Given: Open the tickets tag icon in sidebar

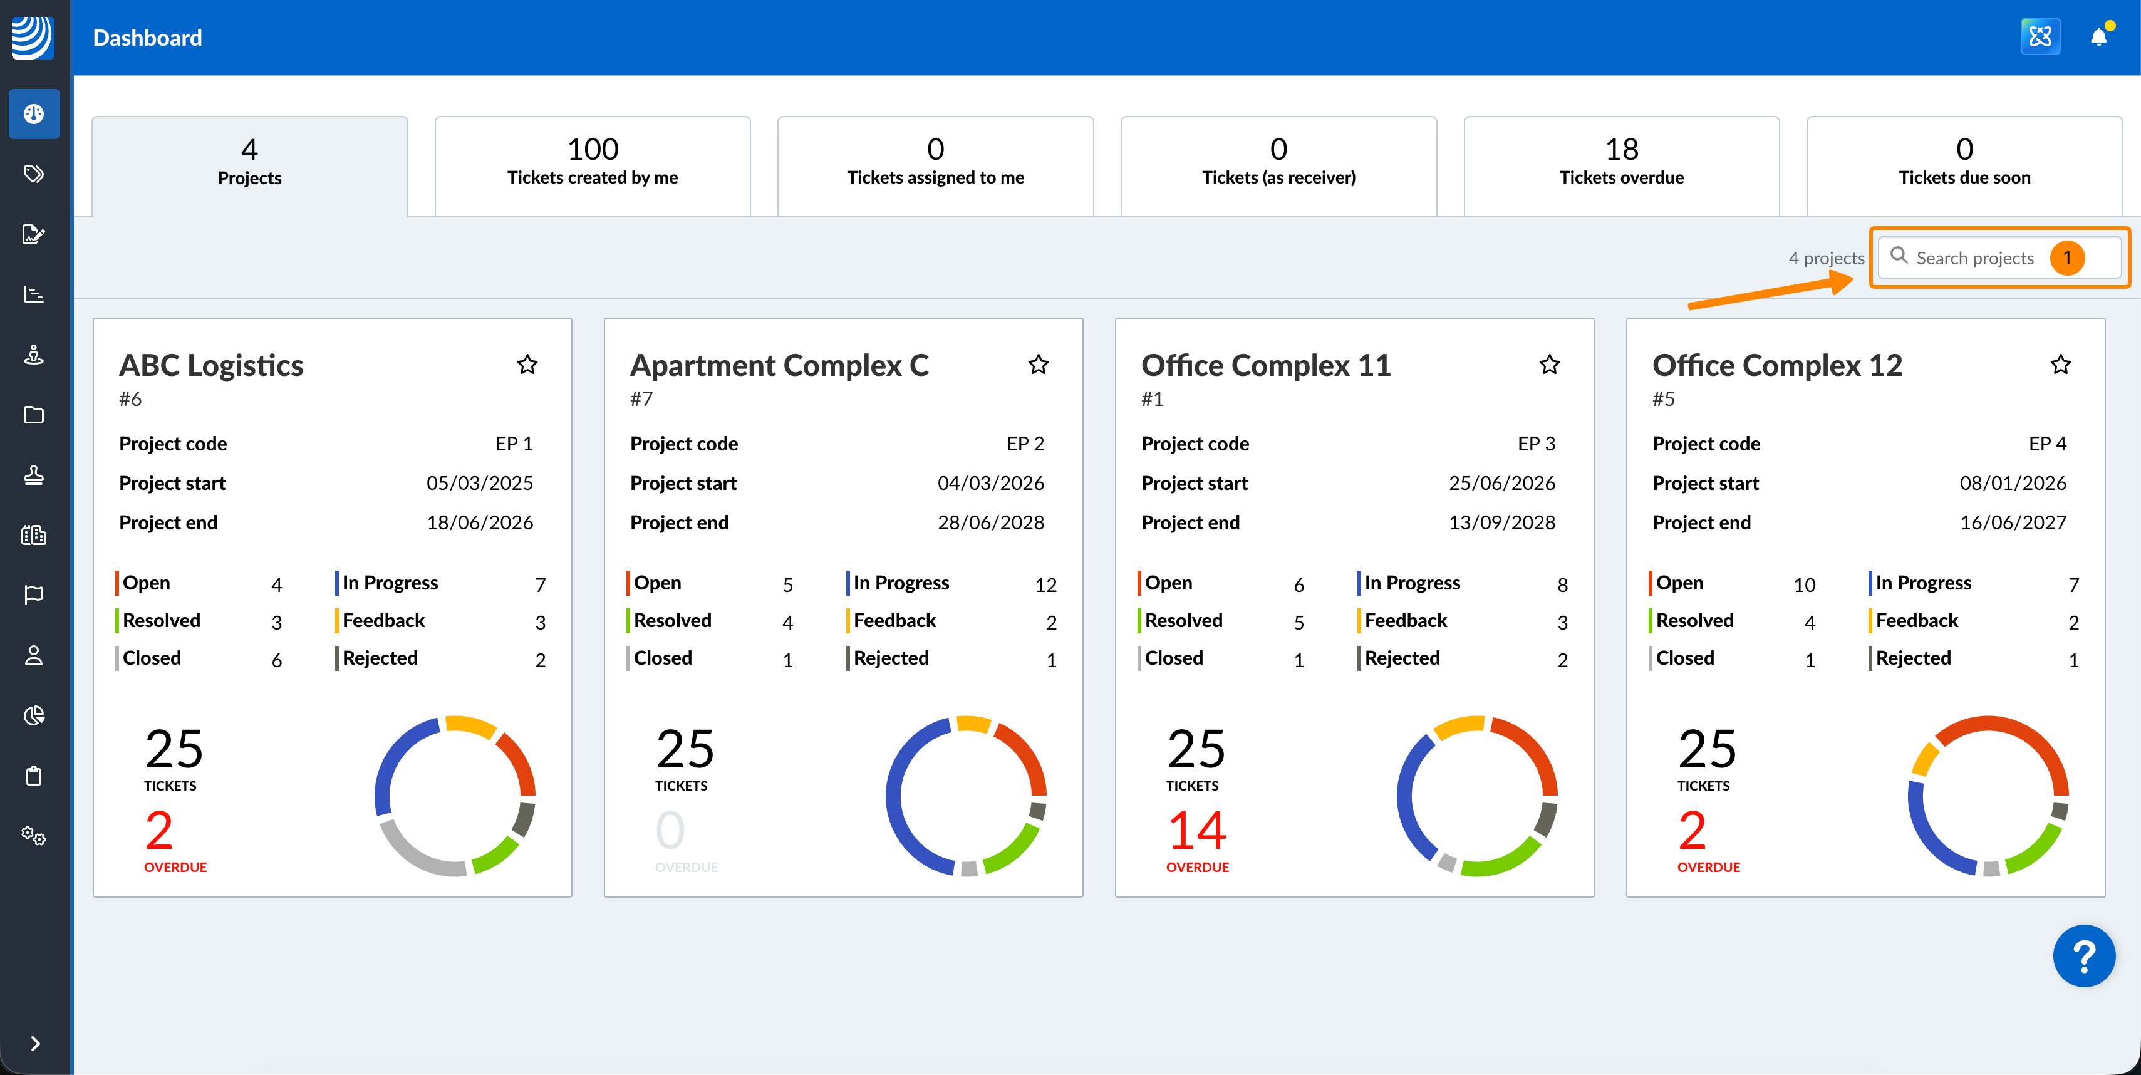Looking at the screenshot, I should tap(33, 174).
